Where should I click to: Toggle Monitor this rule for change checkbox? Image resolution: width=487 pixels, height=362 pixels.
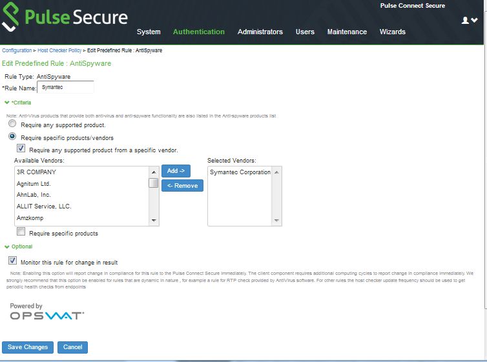[12, 261]
